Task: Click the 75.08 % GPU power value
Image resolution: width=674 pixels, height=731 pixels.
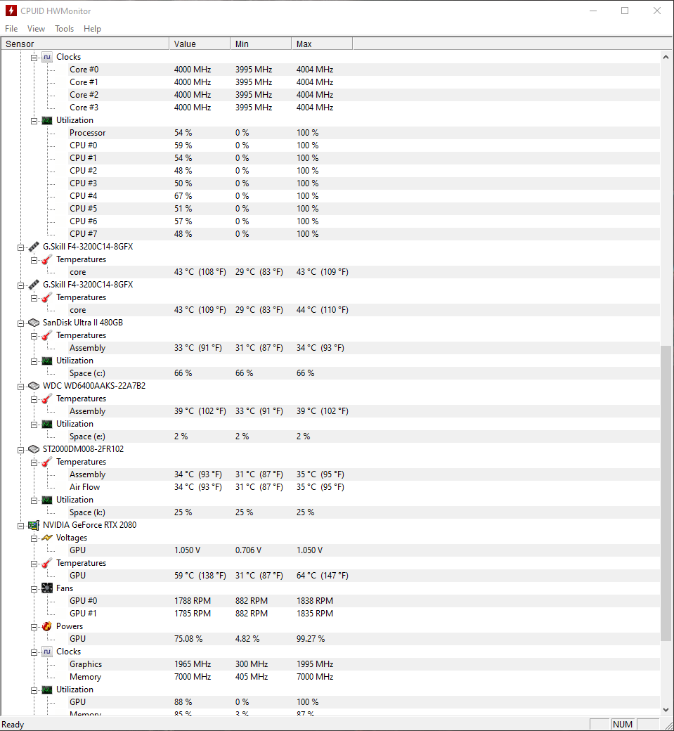Action: [188, 639]
